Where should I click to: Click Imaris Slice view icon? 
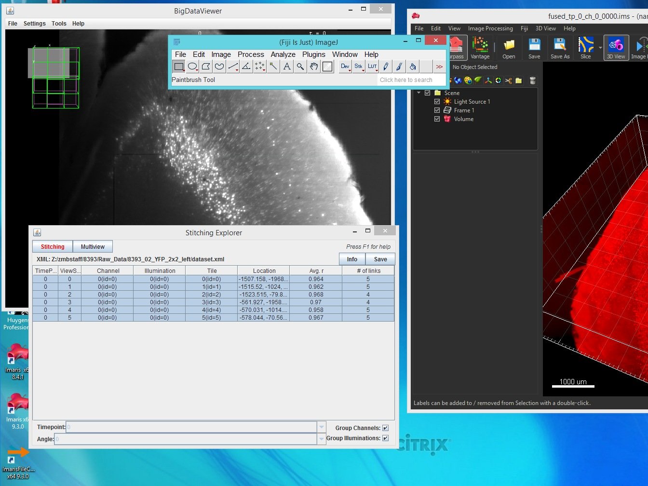tap(586, 48)
